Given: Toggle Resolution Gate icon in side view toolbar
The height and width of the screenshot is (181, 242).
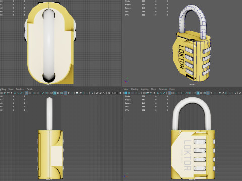Looking at the screenshot, I should point(33,93).
